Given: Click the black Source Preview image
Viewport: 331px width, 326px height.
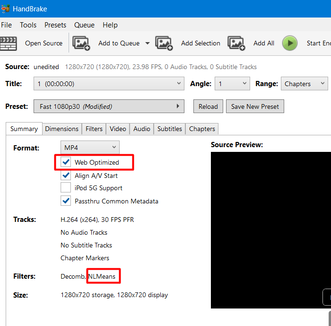Looking at the screenshot, I should click(271, 230).
